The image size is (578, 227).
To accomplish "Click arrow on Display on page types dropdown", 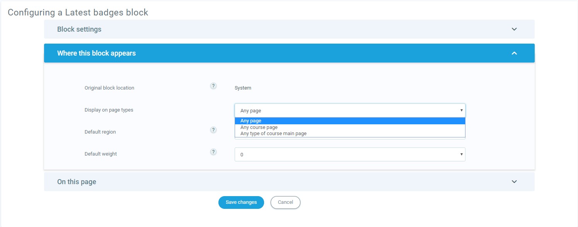I will click(x=461, y=110).
